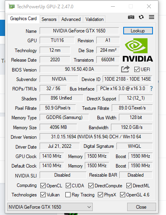The width and height of the screenshot is (166, 215).
Task: Click the Digital Signature value WHQL
Action: pos(134,146)
